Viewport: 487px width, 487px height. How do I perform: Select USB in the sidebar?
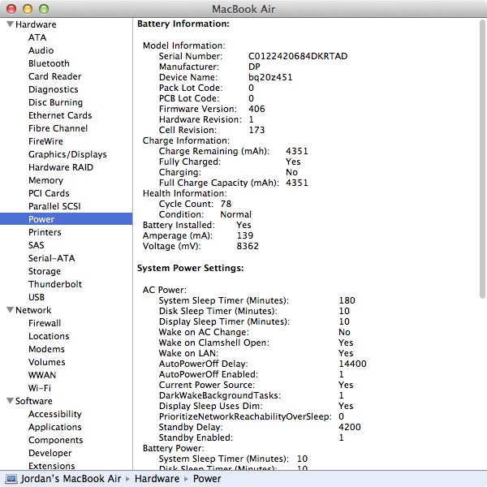point(37,297)
